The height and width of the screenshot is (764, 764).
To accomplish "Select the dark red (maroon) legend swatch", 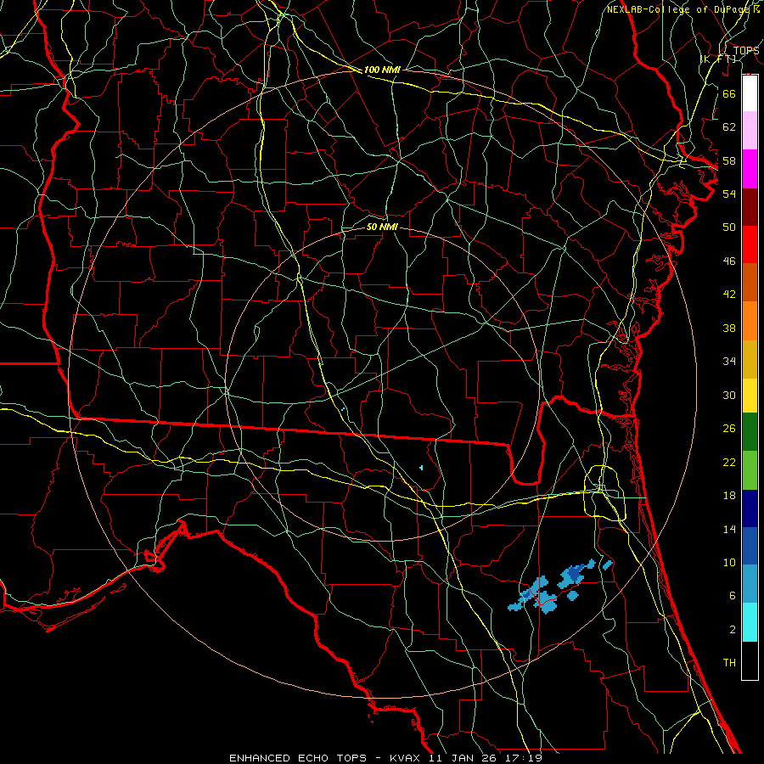I will [750, 206].
